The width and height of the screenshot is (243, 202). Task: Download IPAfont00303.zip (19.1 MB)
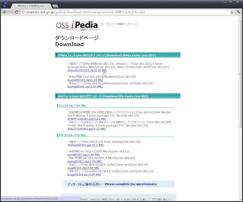click(85, 145)
